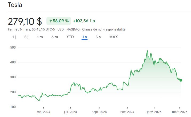Viewport: 191px width, 117px height.
Task: Open the 6 m chart period
Action: 54,37
